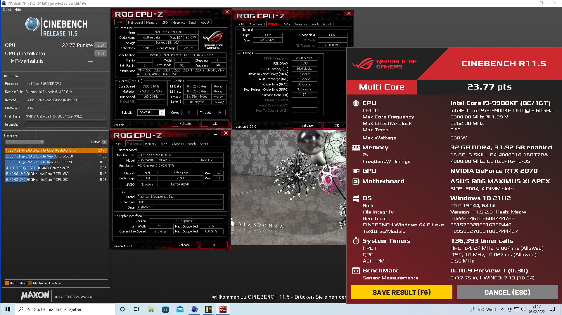Show hidden system tray icons
The image size is (562, 315).
click(x=502, y=309)
